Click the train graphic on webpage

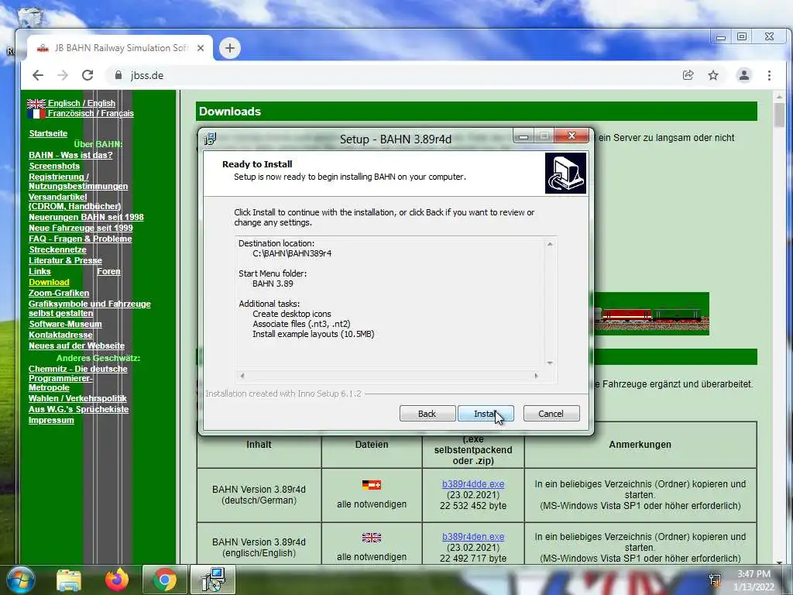pyautogui.click(x=651, y=315)
